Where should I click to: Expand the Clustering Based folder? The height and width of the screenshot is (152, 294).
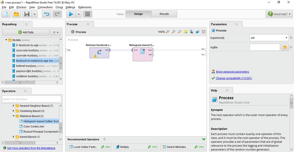click(13, 111)
